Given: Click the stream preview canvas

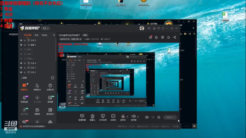Looking at the screenshot, I should [x=118, y=77].
